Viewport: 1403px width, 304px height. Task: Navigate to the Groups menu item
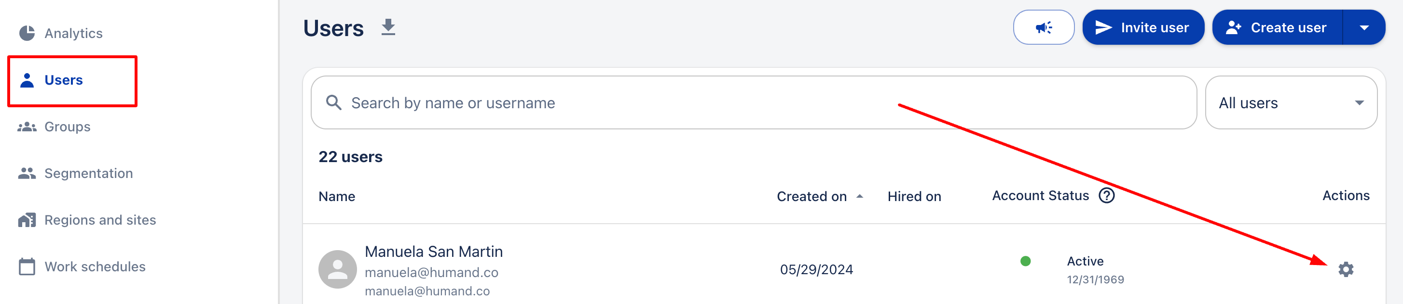(x=67, y=127)
